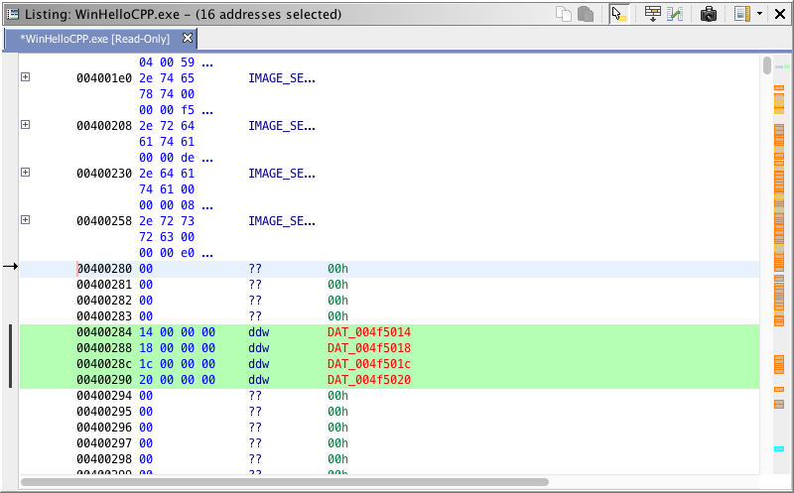
Task: Close the WinHelloCPP.exe tab
Action: coord(188,39)
